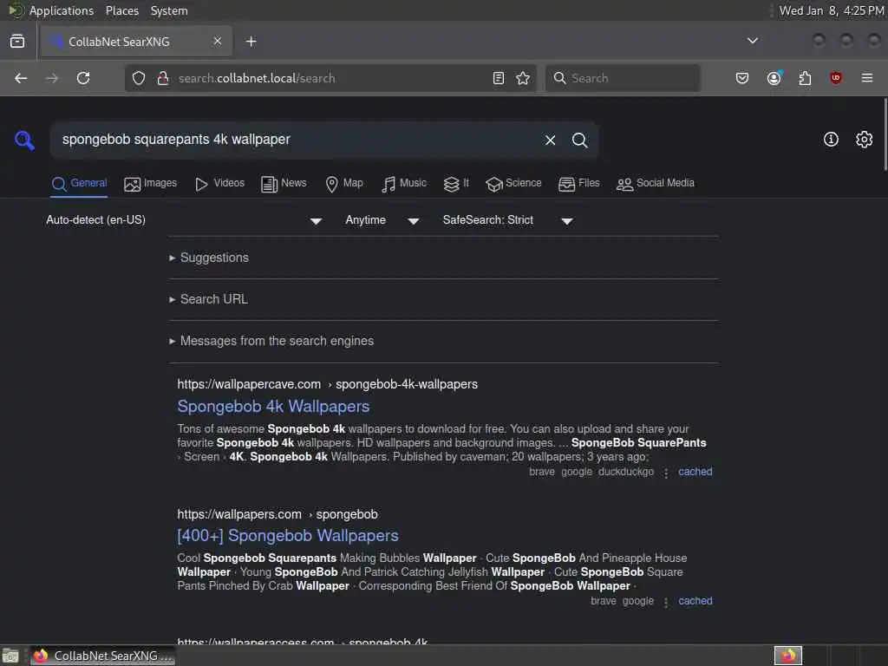Image resolution: width=888 pixels, height=666 pixels.
Task: List all tabs chevron
Action: pyautogui.click(x=753, y=41)
